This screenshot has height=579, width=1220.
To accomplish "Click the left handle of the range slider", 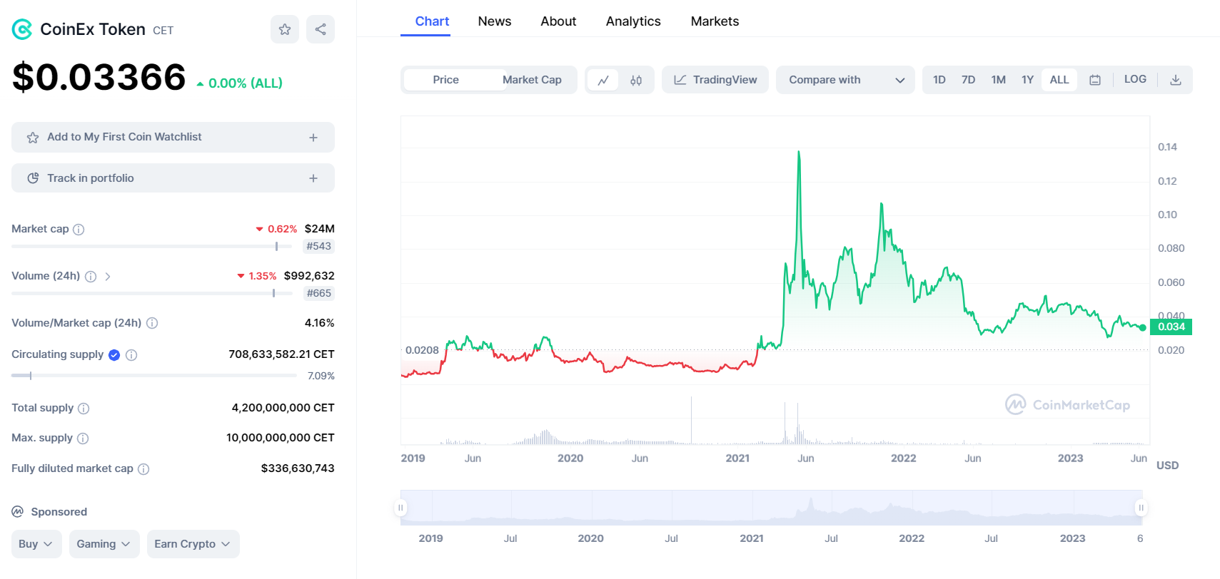I will coord(400,508).
